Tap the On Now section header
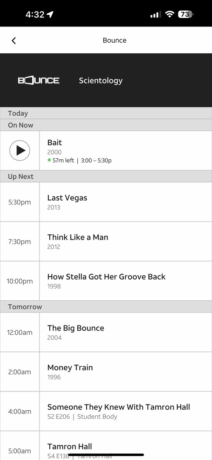This screenshot has width=212, height=460. coord(106,125)
